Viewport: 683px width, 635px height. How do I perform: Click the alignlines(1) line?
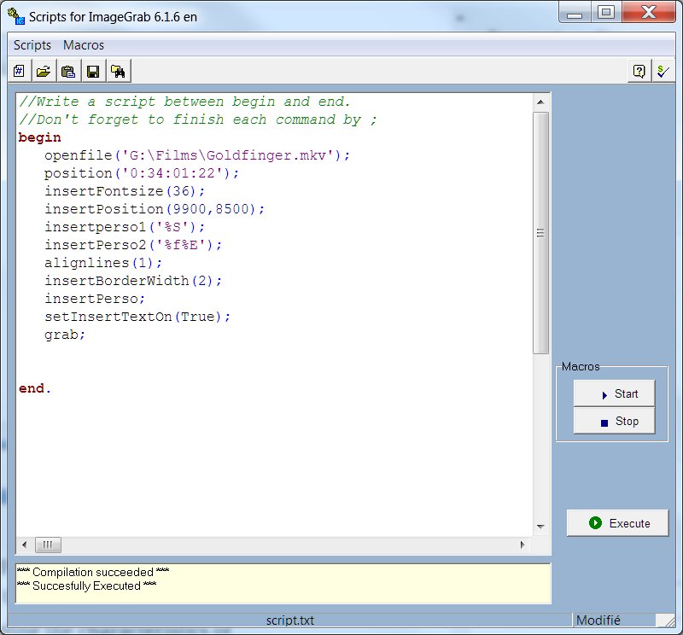coord(103,263)
